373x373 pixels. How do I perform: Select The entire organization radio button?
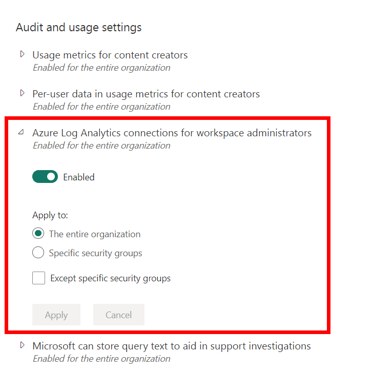tap(38, 234)
